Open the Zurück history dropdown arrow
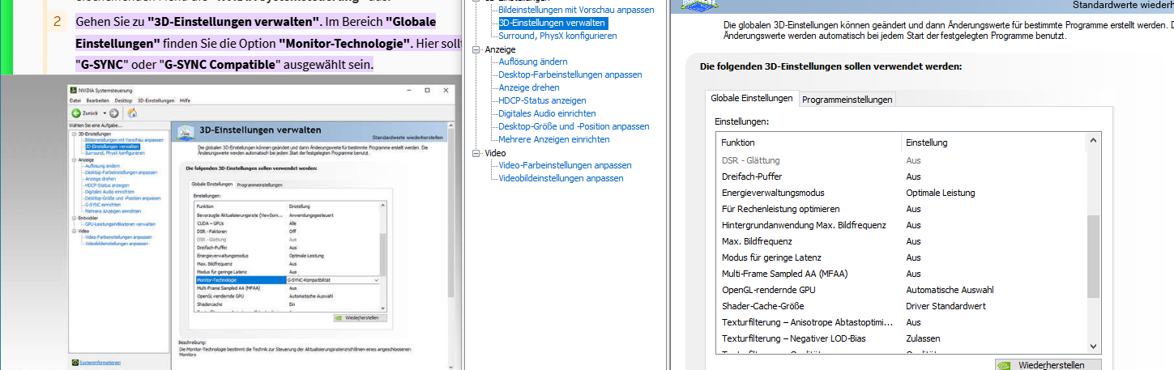This screenshot has height=370, width=1174. point(105,113)
